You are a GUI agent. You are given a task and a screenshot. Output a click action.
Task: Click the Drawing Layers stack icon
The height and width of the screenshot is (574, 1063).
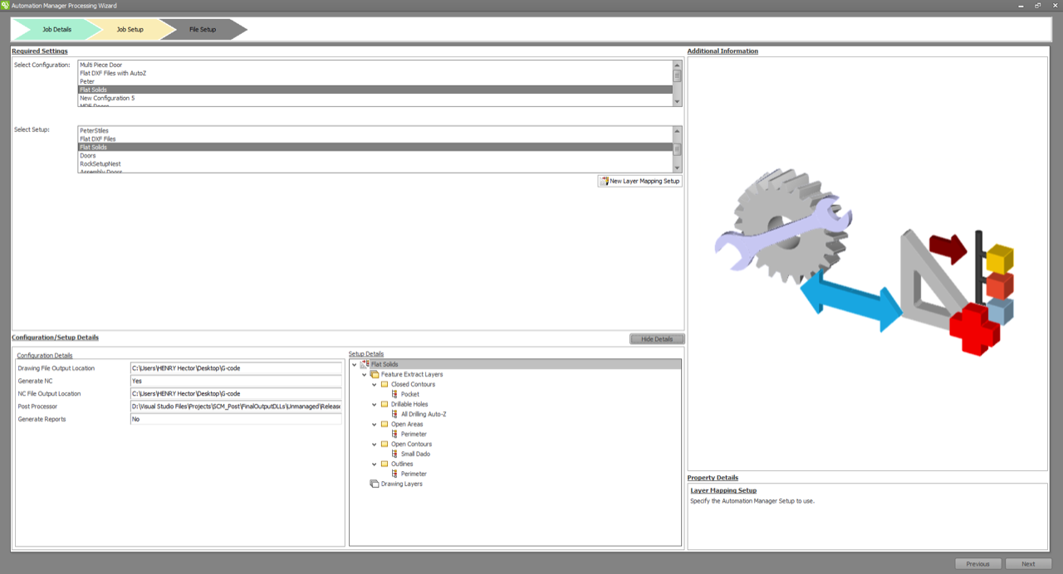pos(375,484)
